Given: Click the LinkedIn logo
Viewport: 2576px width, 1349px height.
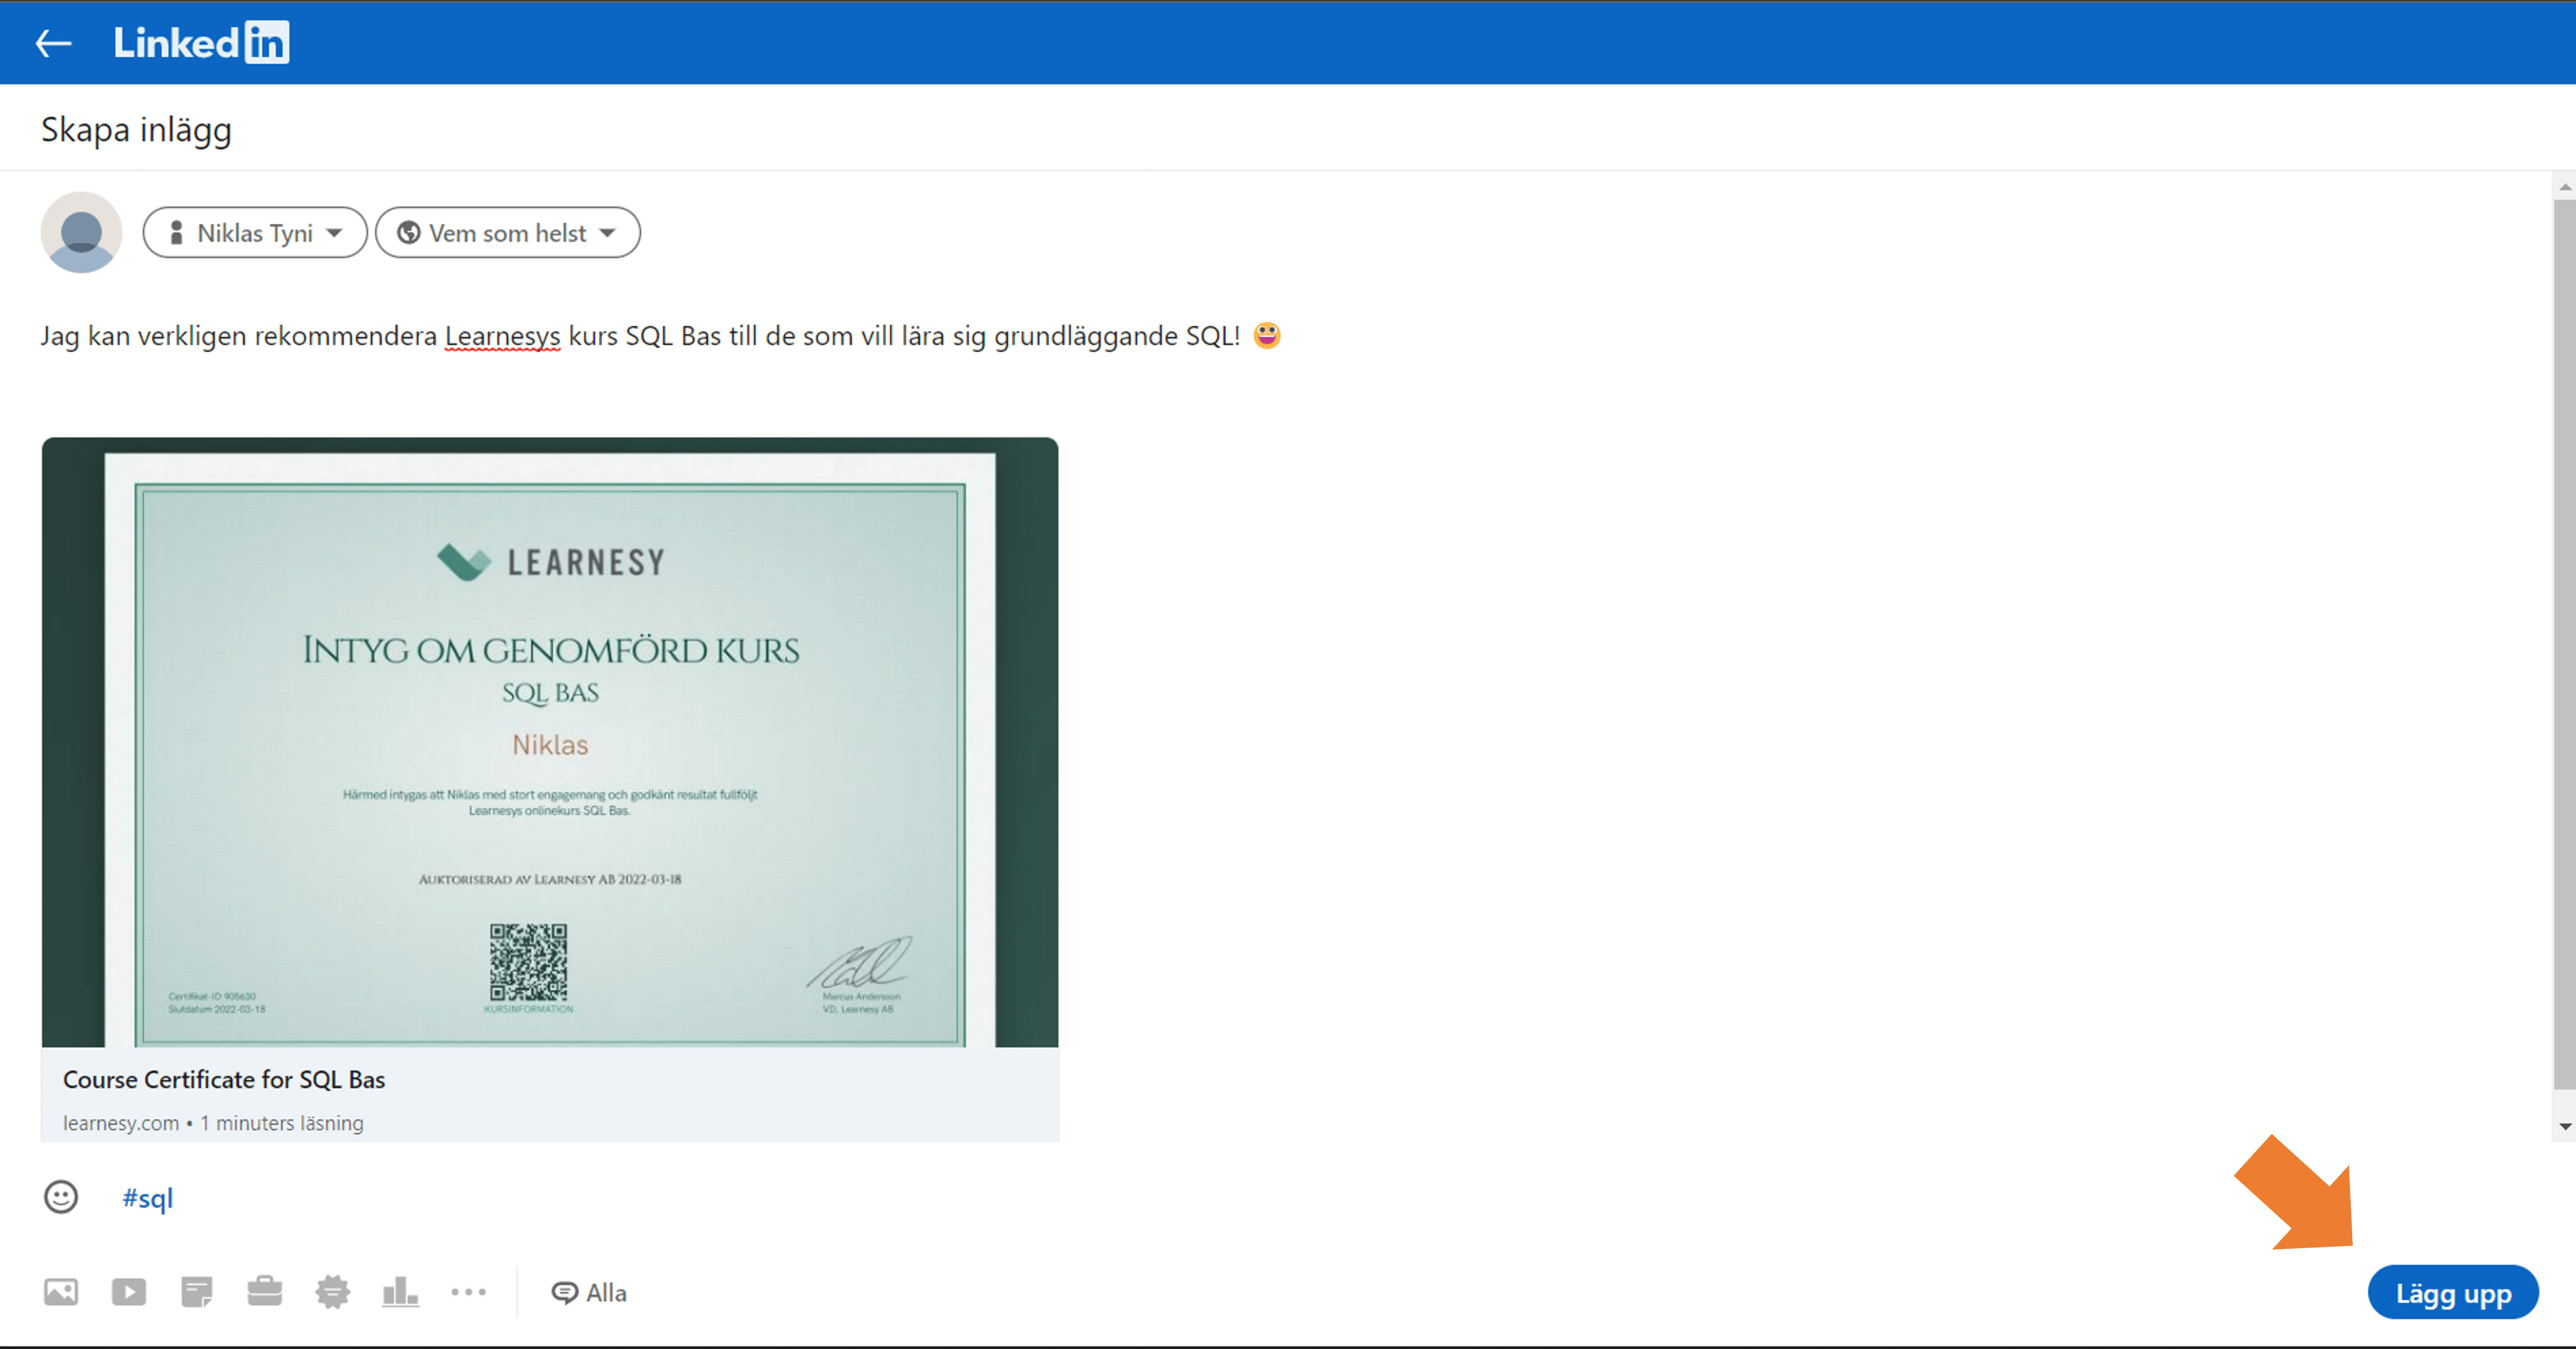Looking at the screenshot, I should point(201,43).
